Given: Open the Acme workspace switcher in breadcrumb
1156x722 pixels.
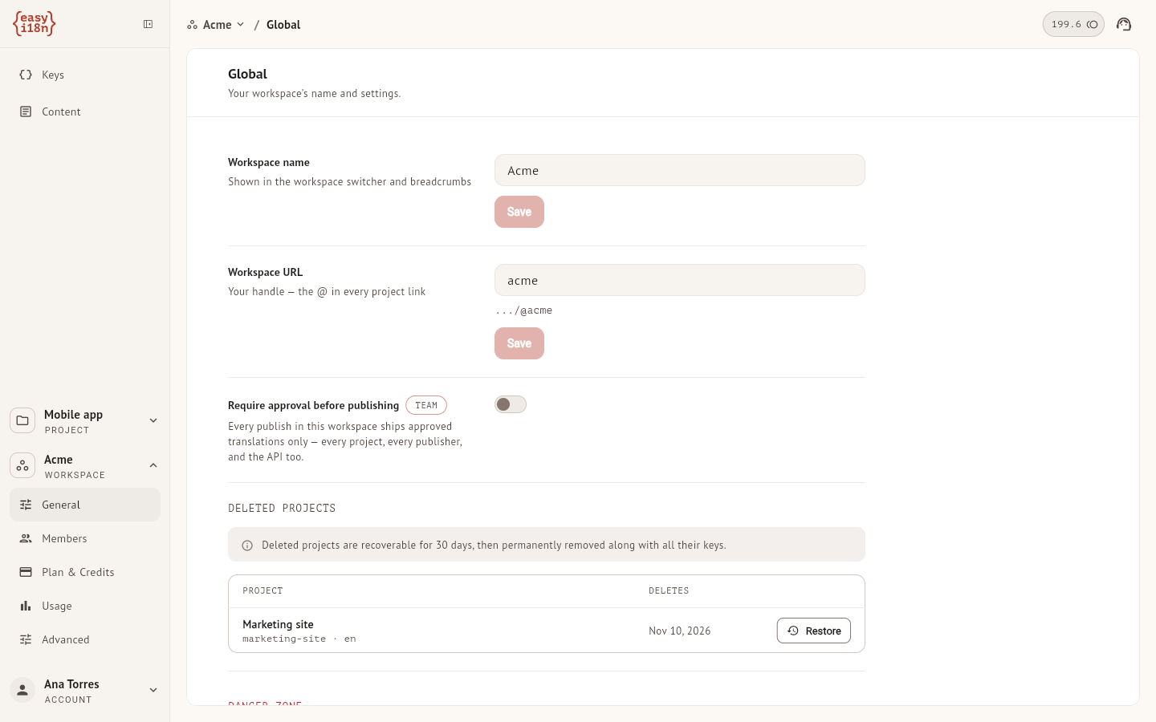Looking at the screenshot, I should pos(216,25).
